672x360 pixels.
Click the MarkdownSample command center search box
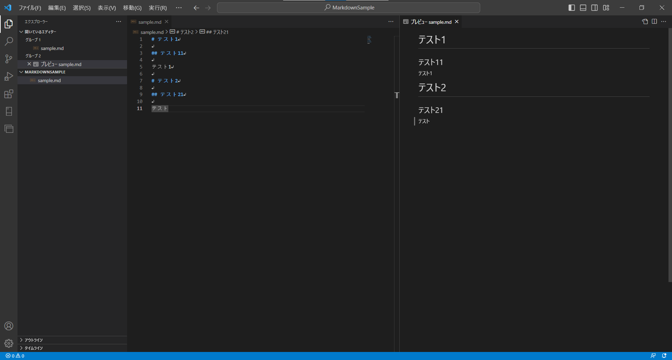pos(348,8)
